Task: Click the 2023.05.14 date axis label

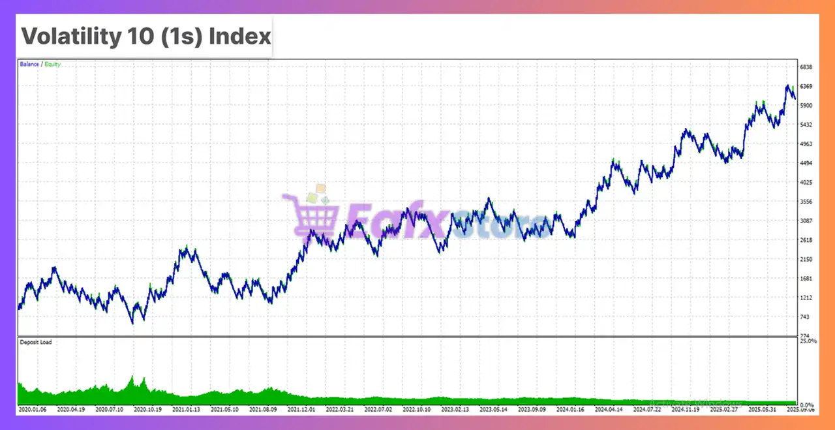Action: point(493,410)
